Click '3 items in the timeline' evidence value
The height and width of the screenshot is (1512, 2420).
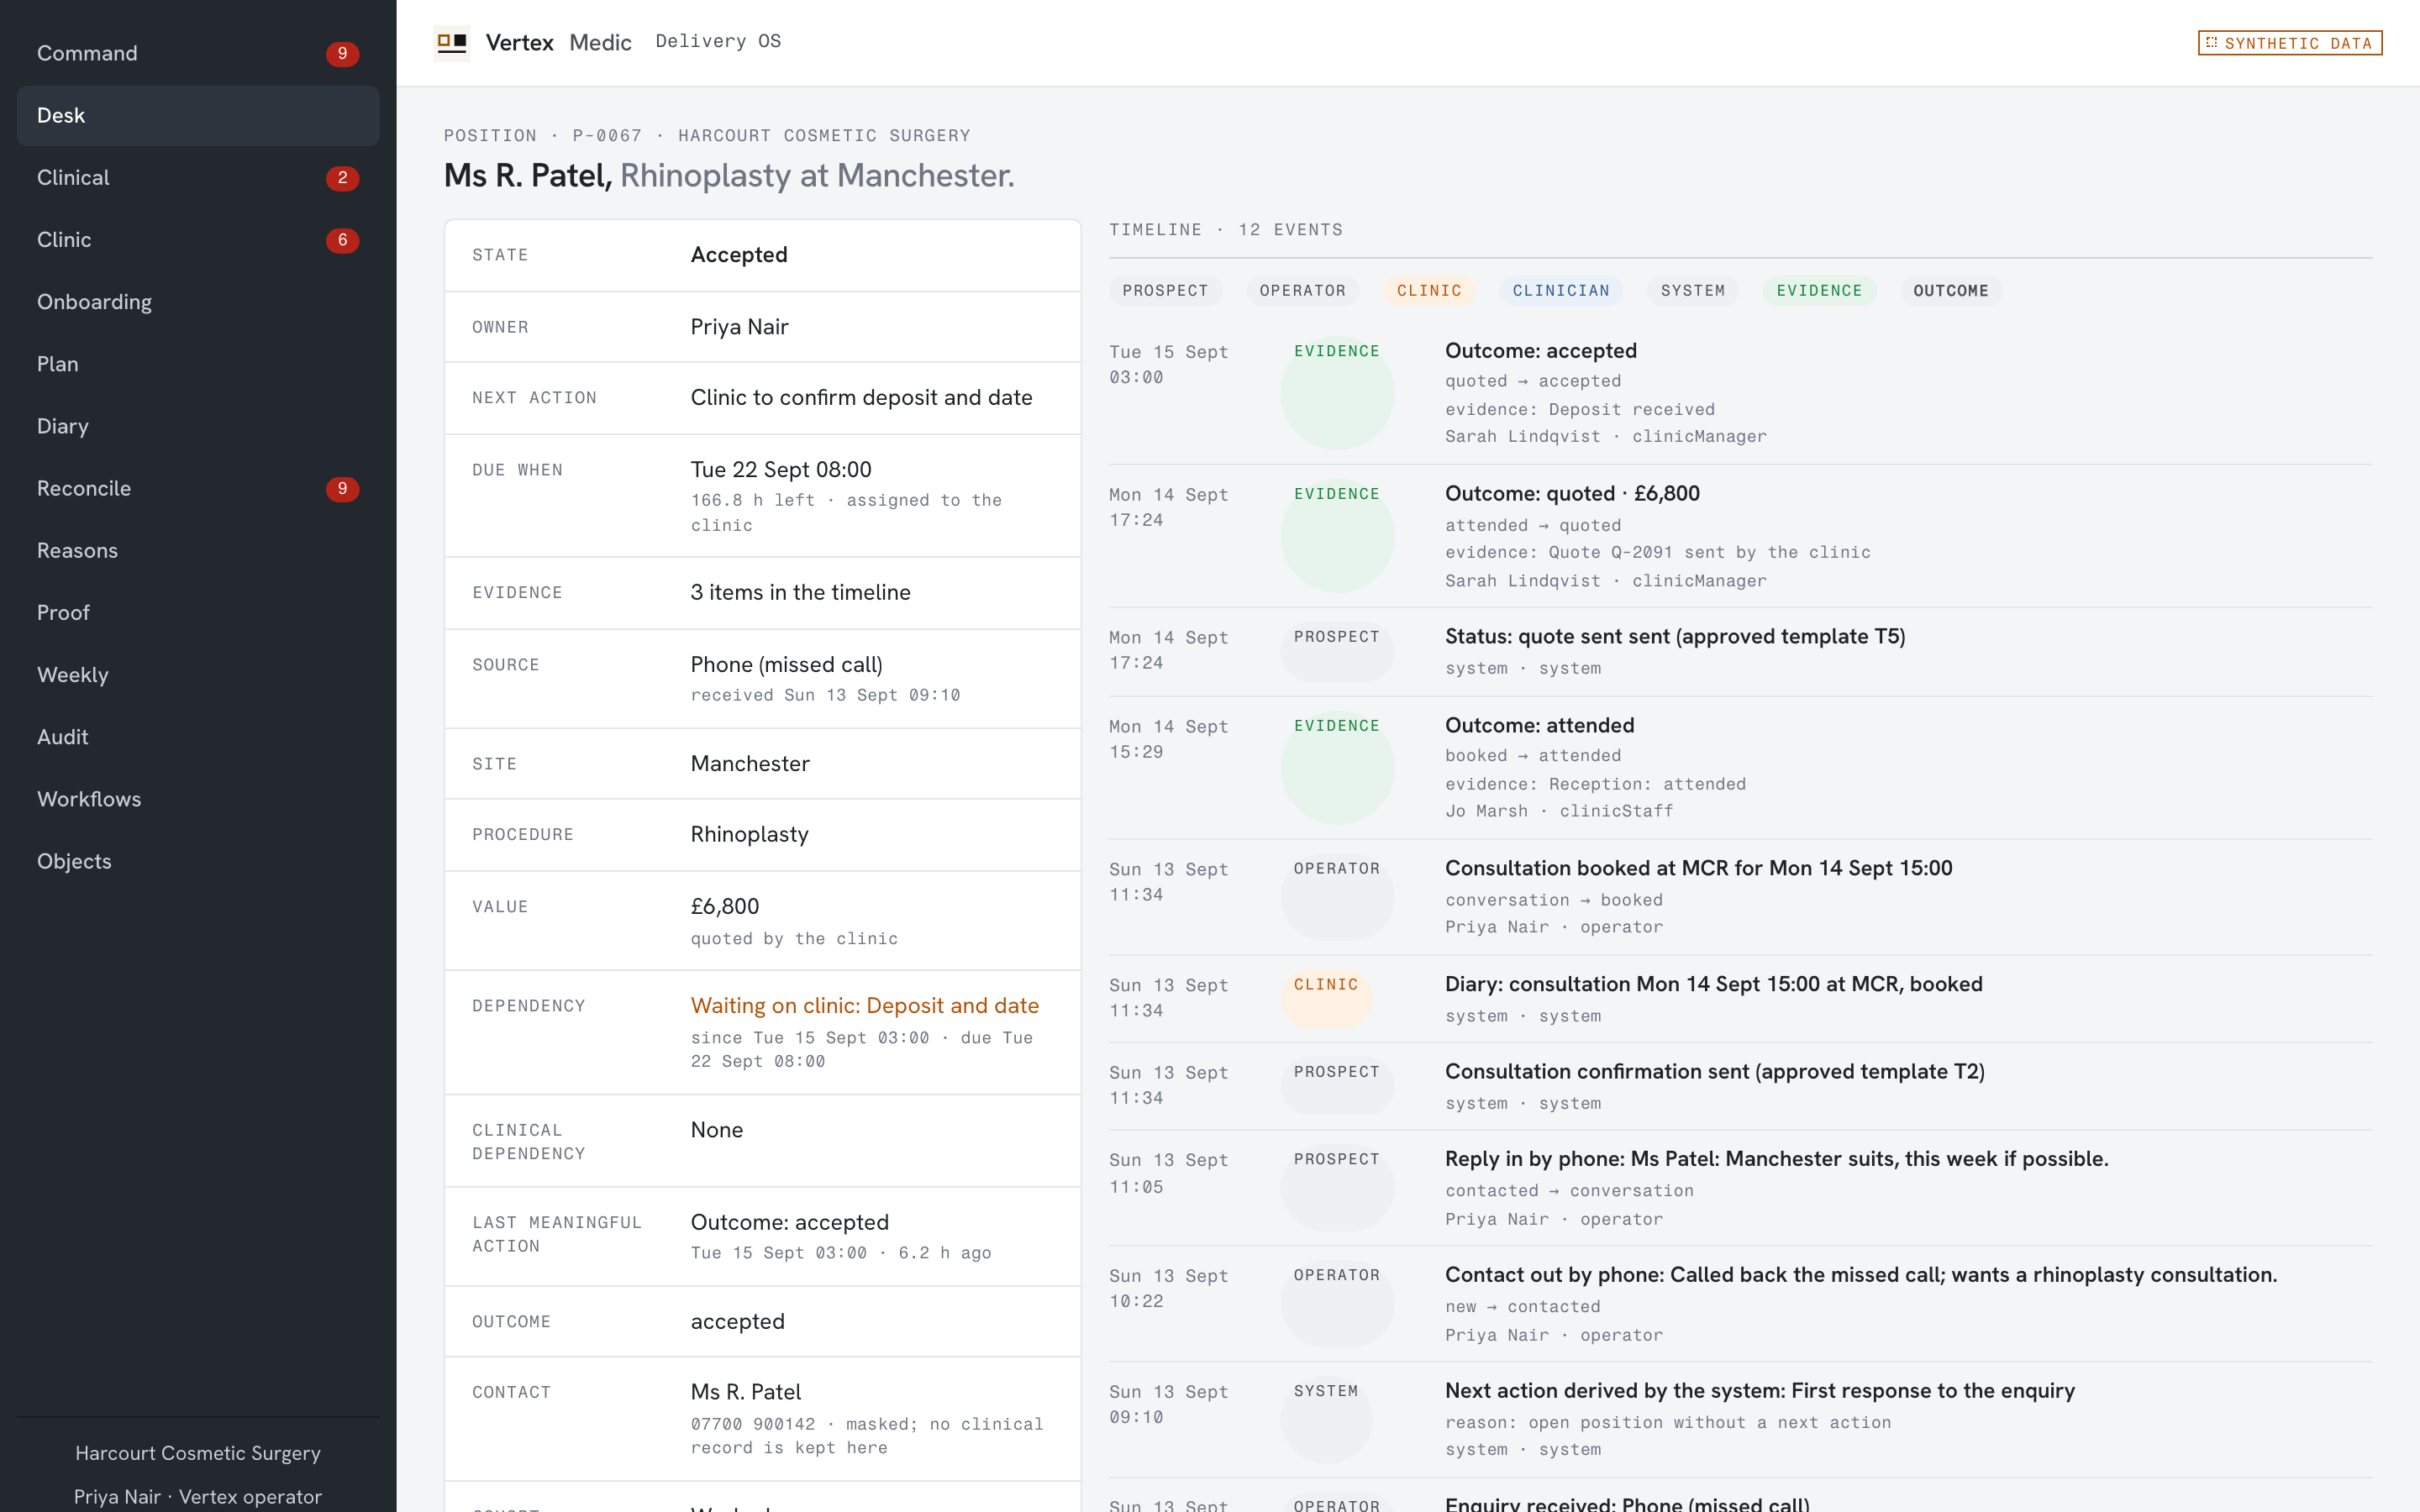800,592
